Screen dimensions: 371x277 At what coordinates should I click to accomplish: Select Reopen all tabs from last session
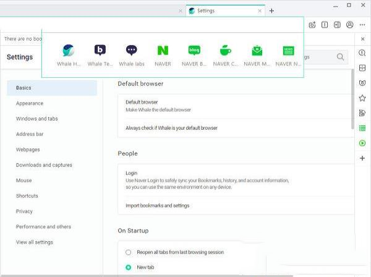pyautogui.click(x=129, y=252)
